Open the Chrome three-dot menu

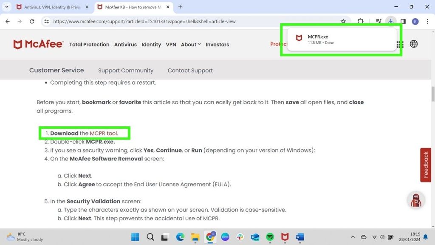click(427, 21)
